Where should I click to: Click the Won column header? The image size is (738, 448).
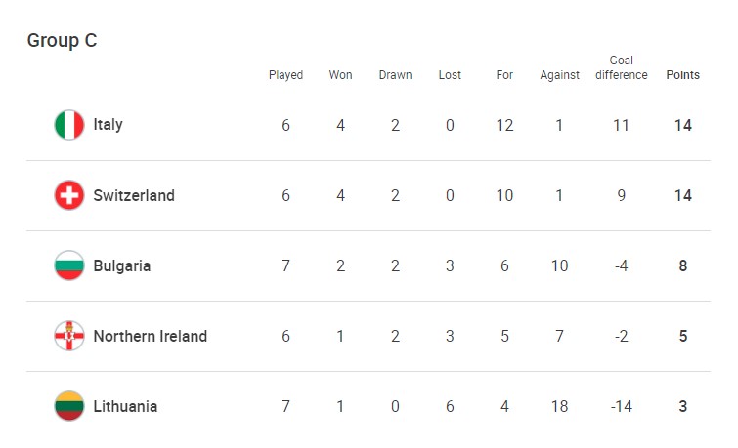pos(340,75)
